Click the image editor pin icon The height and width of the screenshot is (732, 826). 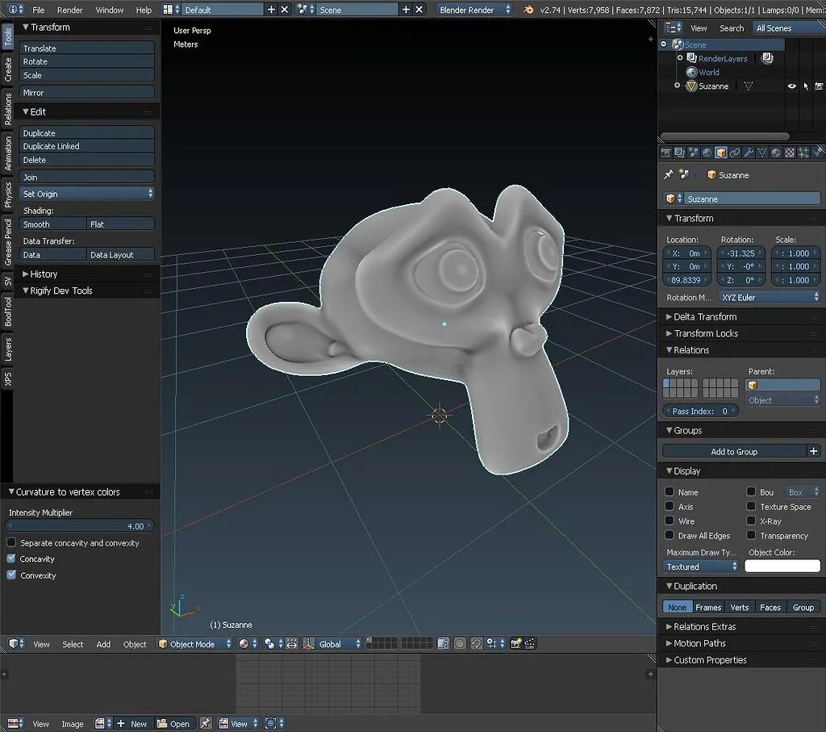tap(206, 724)
